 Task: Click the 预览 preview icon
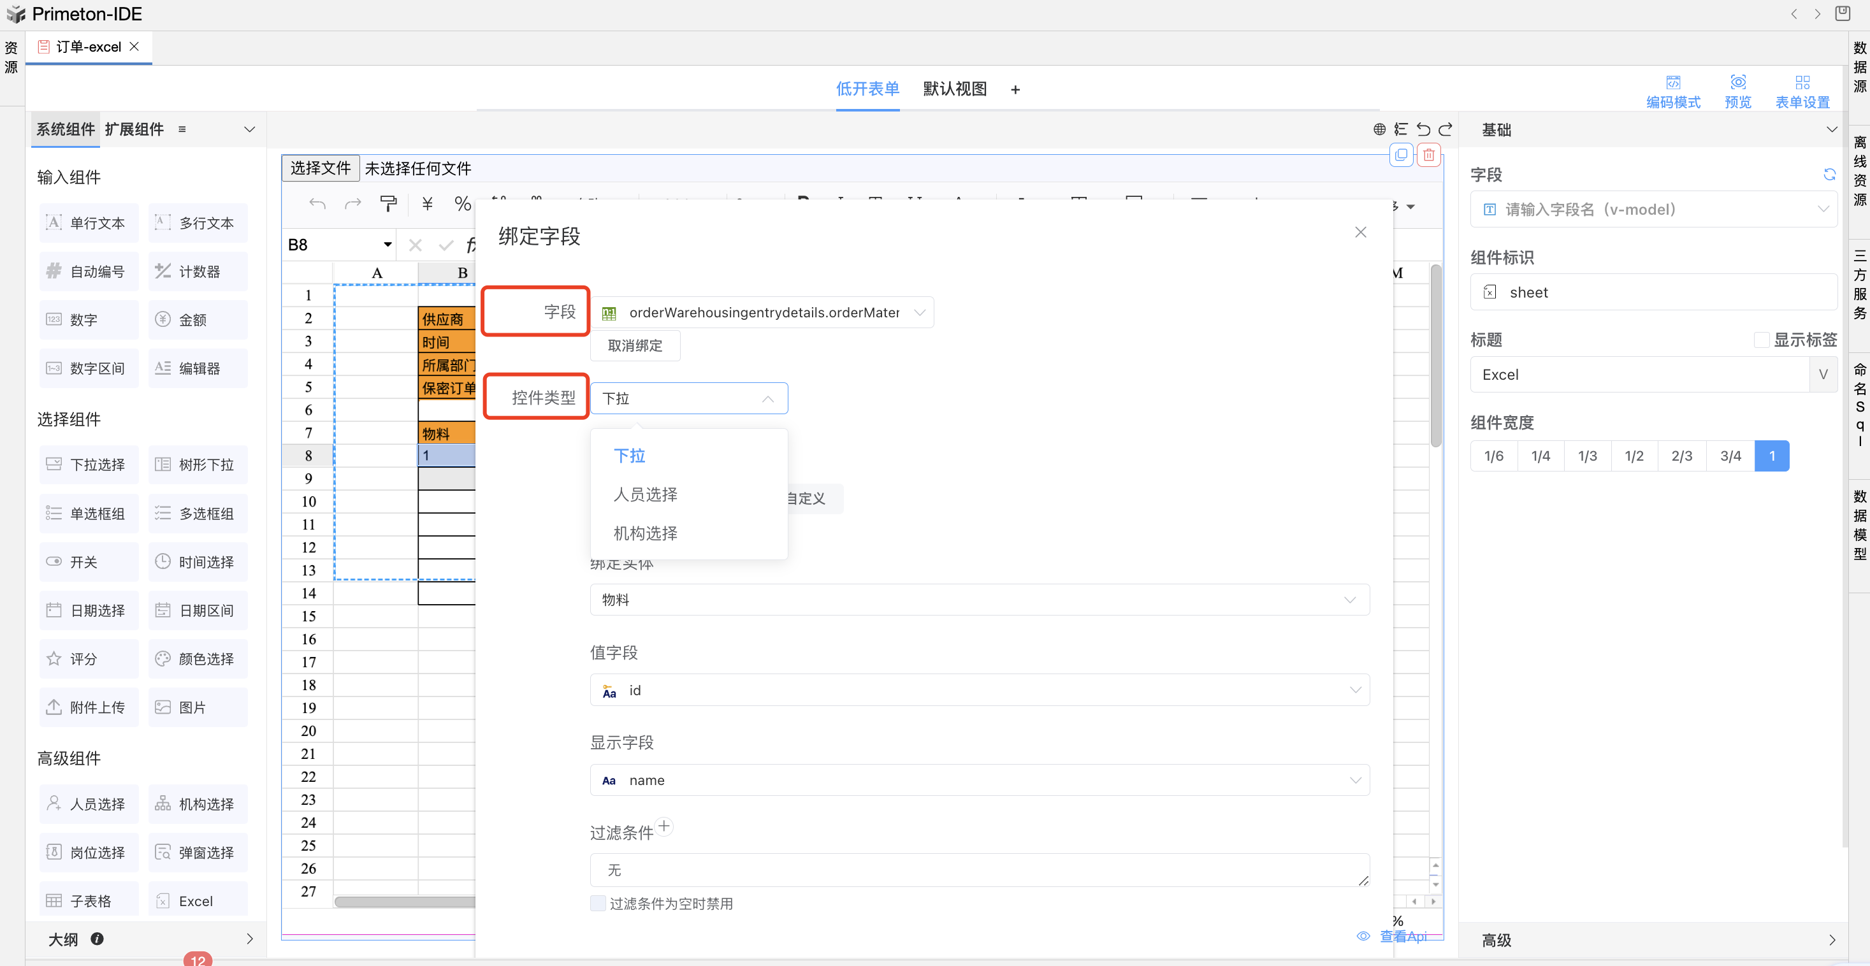[1737, 83]
